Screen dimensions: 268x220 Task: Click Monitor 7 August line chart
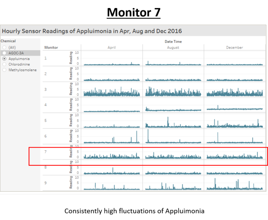point(173,155)
